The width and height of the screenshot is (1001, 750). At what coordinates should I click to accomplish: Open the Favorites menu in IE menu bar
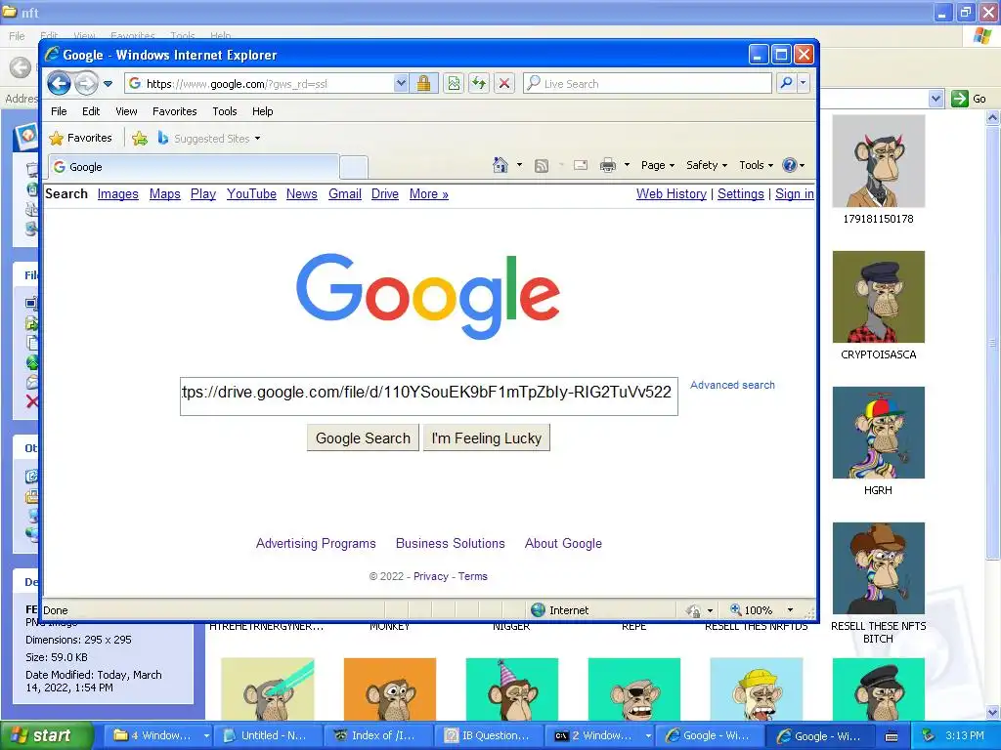pyautogui.click(x=174, y=111)
